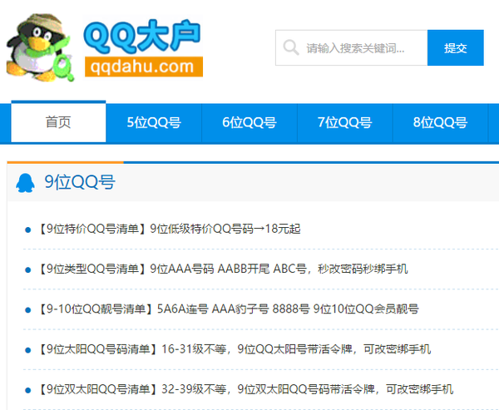Open the QQ大户 qqdahu.com site logo
Image resolution: width=499 pixels, height=410 pixels.
click(x=143, y=47)
